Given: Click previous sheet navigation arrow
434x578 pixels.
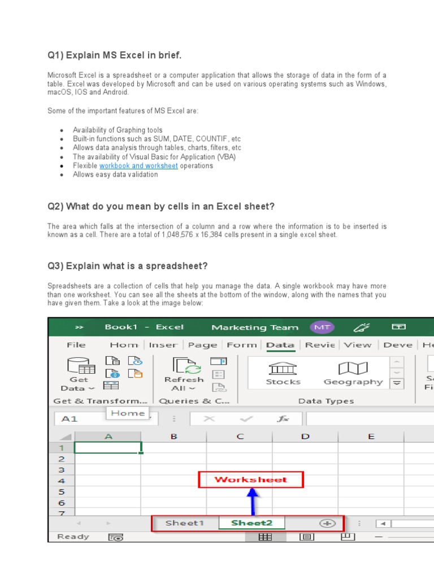Looking at the screenshot, I should [79, 523].
